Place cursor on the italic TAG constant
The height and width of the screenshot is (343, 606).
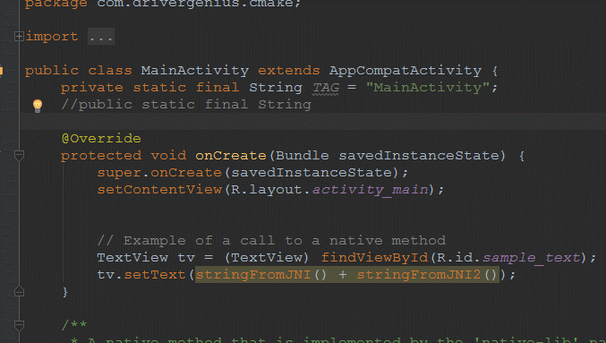pos(326,88)
